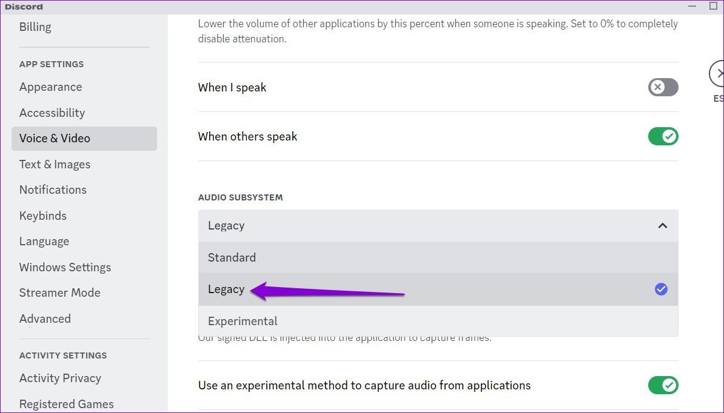Turn off experimental audio capture toggle
Image resolution: width=724 pixels, height=413 pixels.
tap(663, 385)
